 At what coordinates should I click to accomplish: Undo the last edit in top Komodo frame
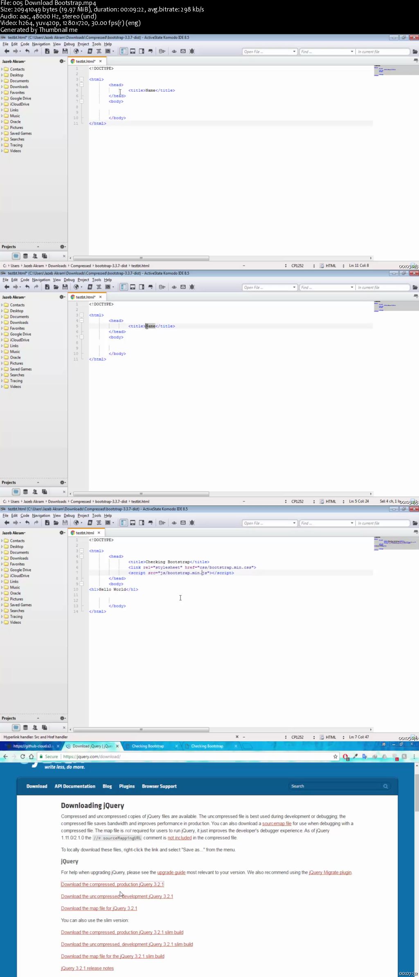point(27,51)
